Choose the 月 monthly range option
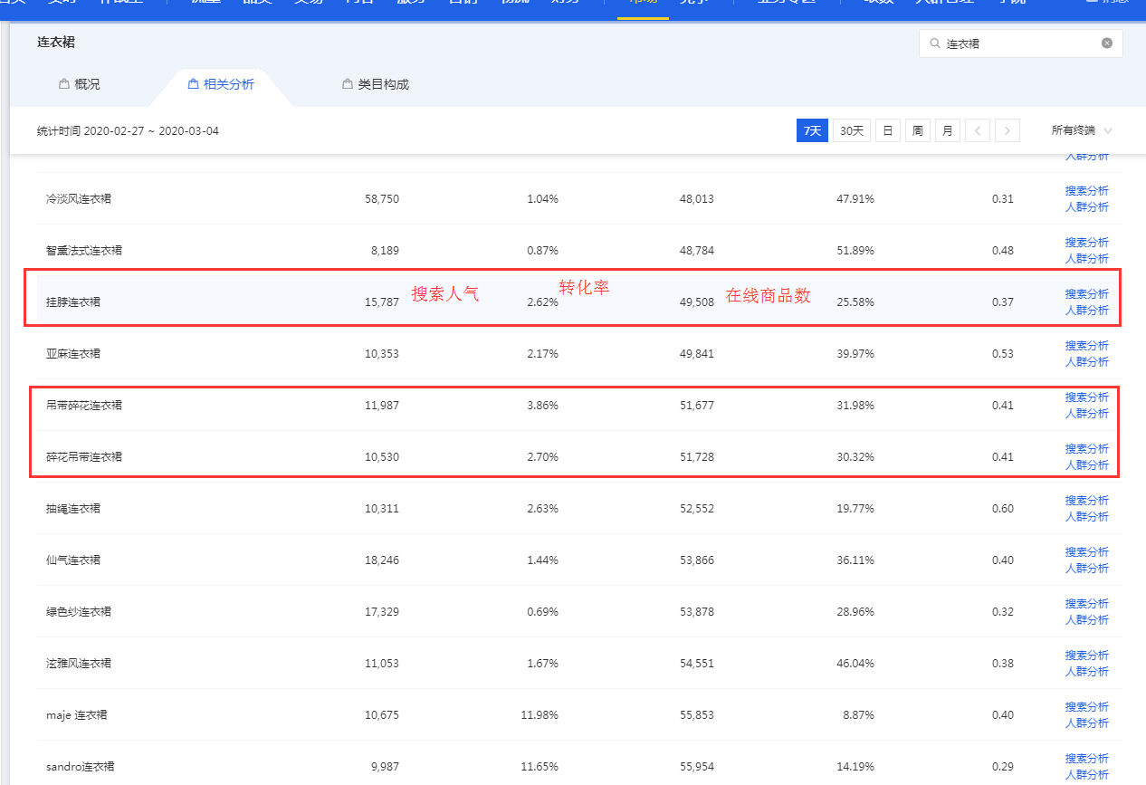1146x785 pixels. (x=947, y=131)
